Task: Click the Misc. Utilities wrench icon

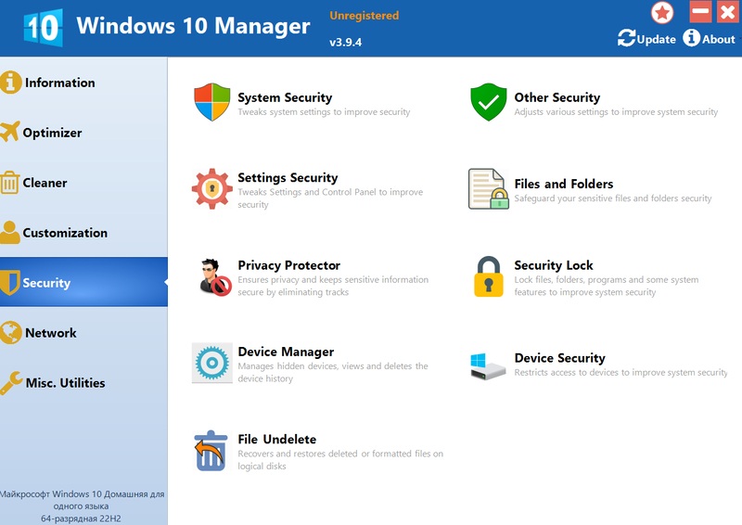Action: point(11,382)
